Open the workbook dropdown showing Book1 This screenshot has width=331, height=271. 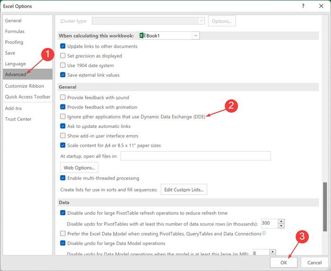196,35
